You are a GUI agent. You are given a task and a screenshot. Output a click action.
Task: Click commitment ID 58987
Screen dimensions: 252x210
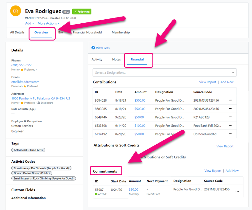pos(99,190)
